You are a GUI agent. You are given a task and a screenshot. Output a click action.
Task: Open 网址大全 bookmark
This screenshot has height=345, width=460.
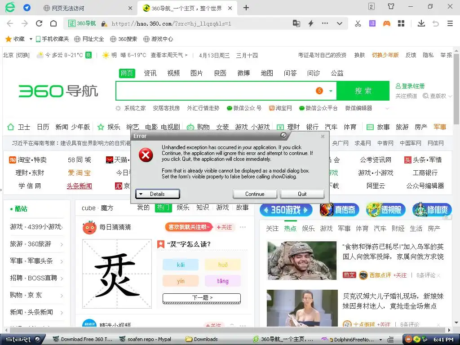[x=89, y=39]
